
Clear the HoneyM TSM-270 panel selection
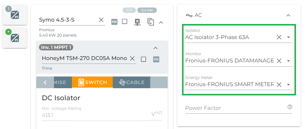point(132,58)
